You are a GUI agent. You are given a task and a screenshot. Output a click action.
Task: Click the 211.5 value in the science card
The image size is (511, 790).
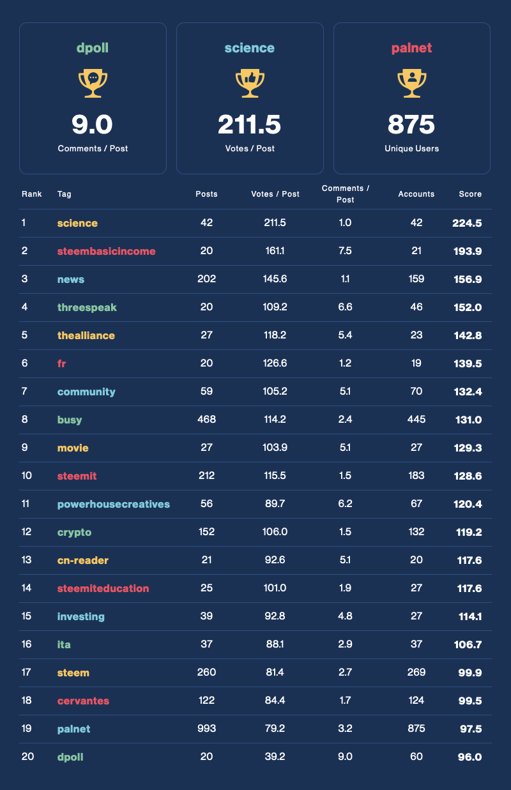[250, 125]
